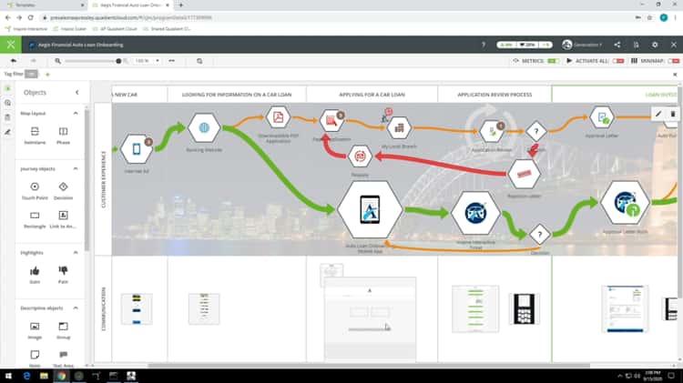Click the upper Approval Letter hexagon
The image size is (683, 383).
(602, 117)
